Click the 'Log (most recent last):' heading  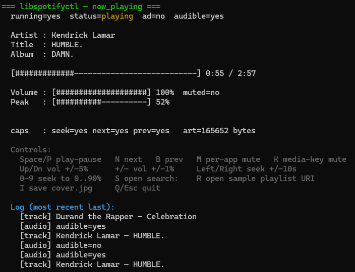63,207
